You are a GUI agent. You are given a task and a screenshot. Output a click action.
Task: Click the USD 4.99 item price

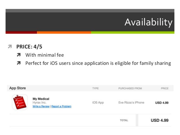[162, 103]
